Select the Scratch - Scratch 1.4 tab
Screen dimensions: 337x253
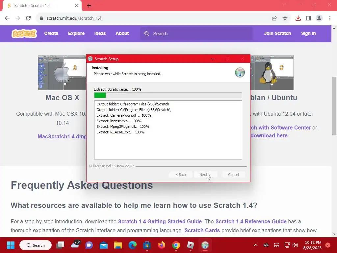pos(42,6)
